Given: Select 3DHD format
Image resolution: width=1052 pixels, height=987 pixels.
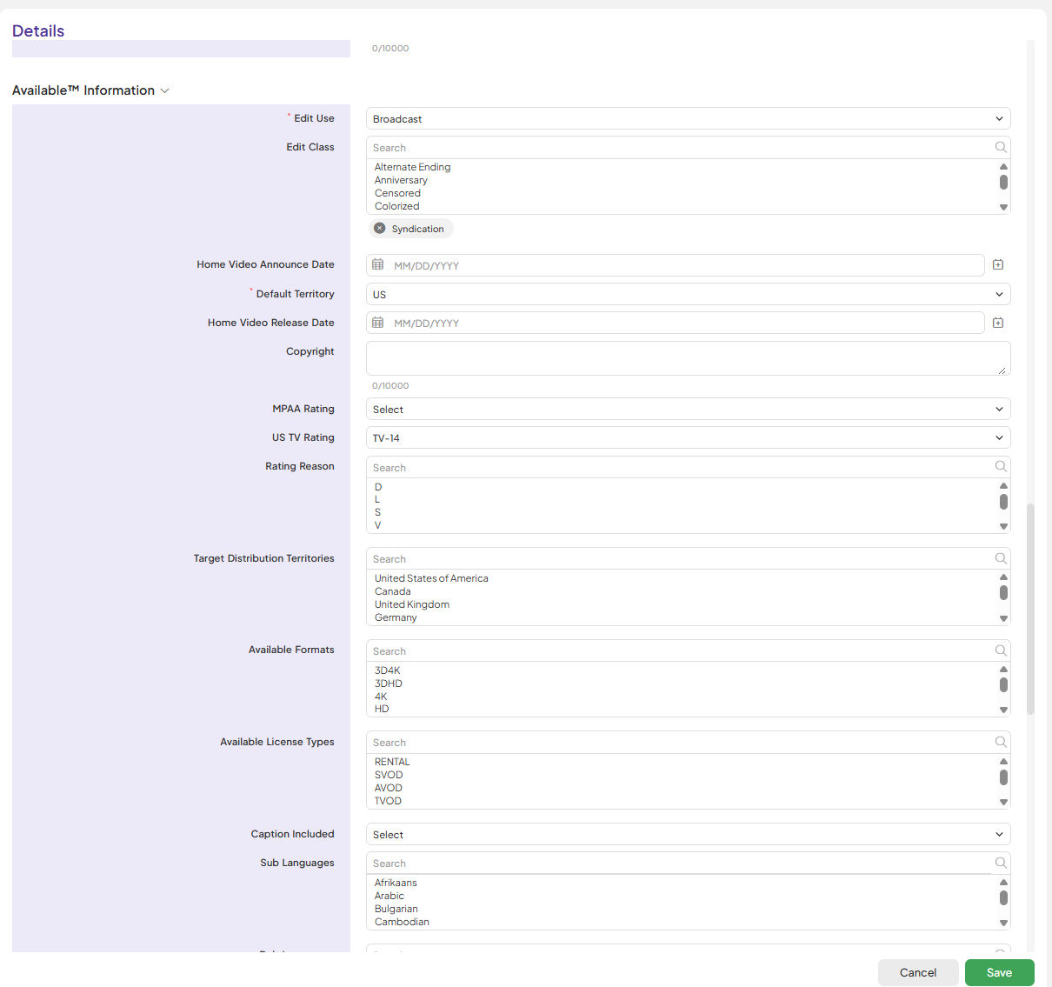Looking at the screenshot, I should 389,684.
